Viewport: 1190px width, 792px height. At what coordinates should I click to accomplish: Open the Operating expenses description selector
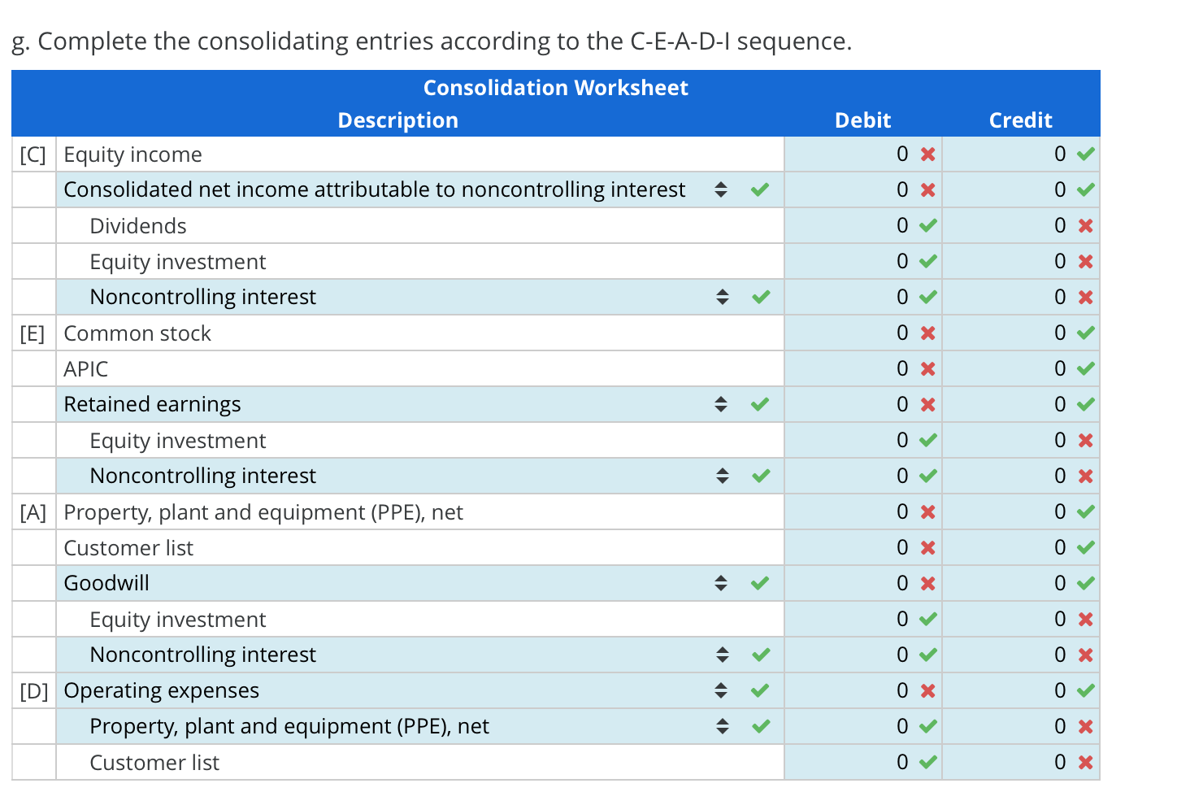point(721,690)
